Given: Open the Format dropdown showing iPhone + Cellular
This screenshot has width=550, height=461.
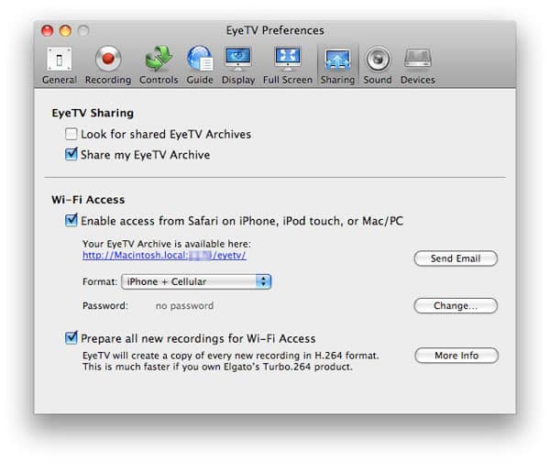Looking at the screenshot, I should pyautogui.click(x=196, y=281).
